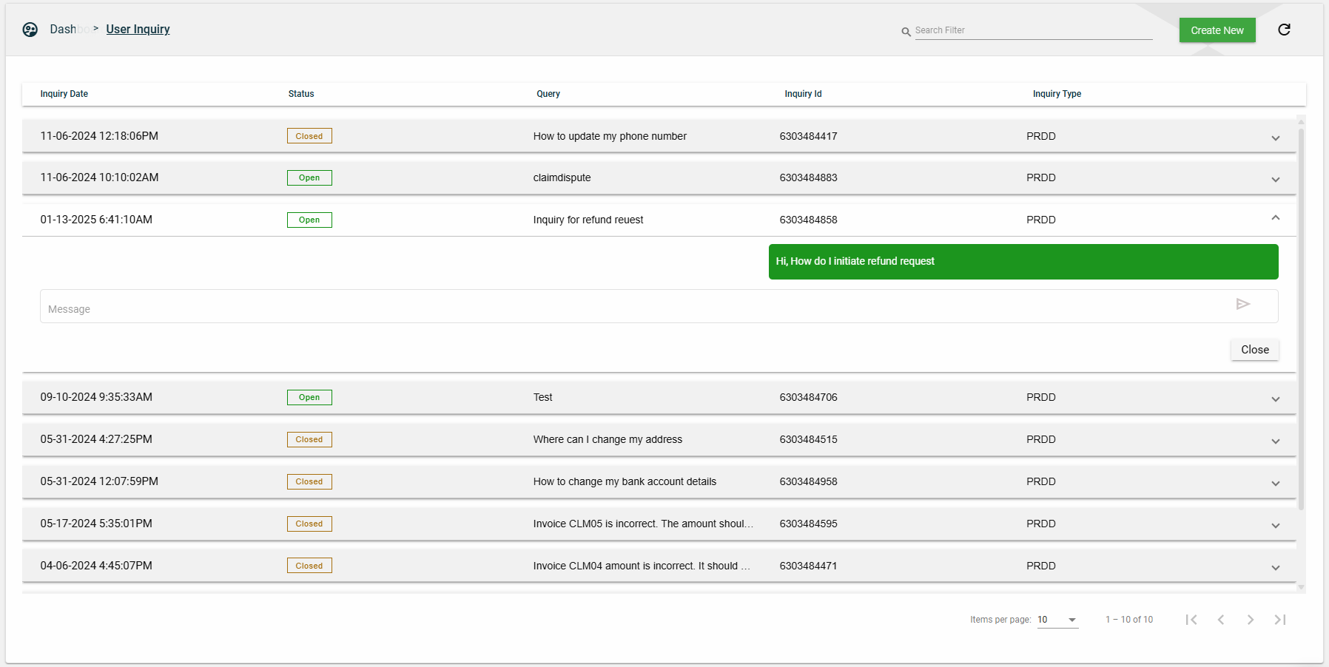
Task: Expand the 'How to update my phone number' inquiry
Action: [1275, 138]
